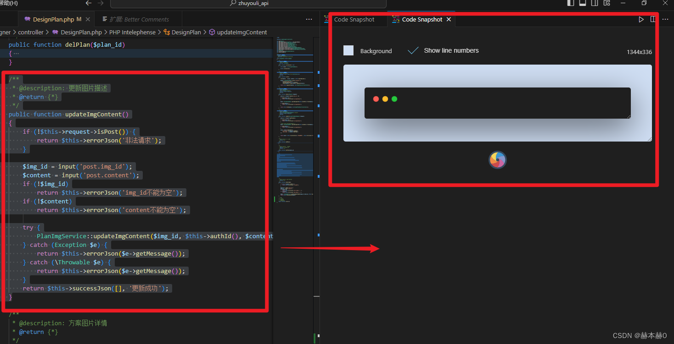Open the Background color swatch
This screenshot has width=674, height=344.
click(x=348, y=50)
